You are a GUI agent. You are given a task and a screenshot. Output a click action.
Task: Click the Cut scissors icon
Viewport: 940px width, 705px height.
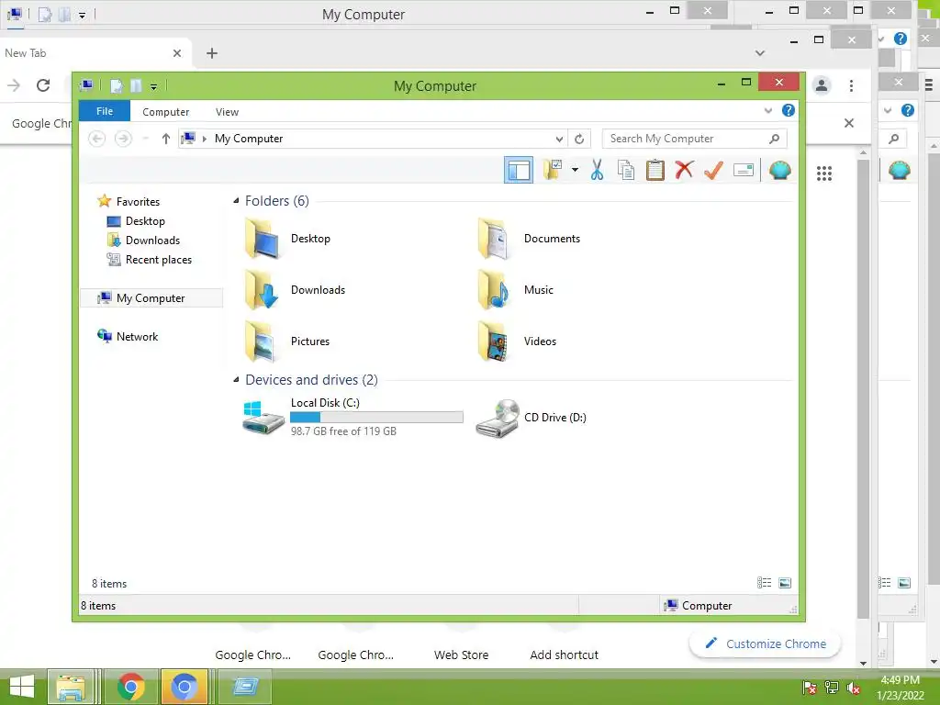point(597,170)
